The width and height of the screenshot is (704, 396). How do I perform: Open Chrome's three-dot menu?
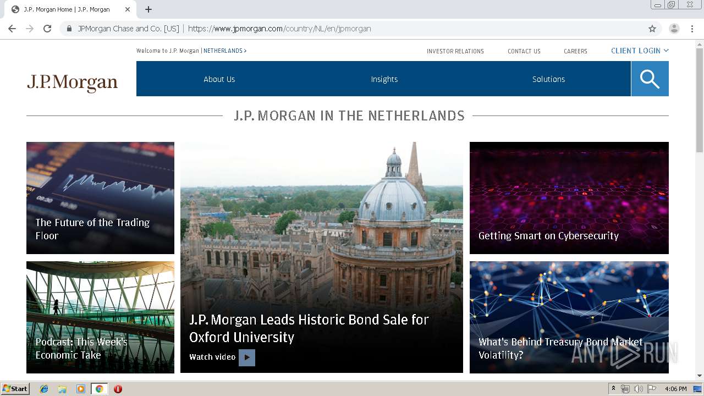(692, 29)
